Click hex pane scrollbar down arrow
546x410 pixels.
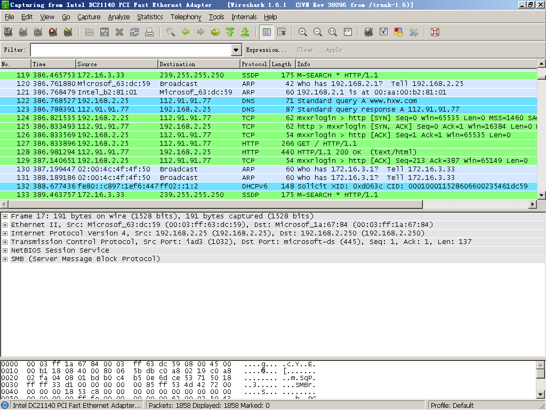tap(541, 395)
